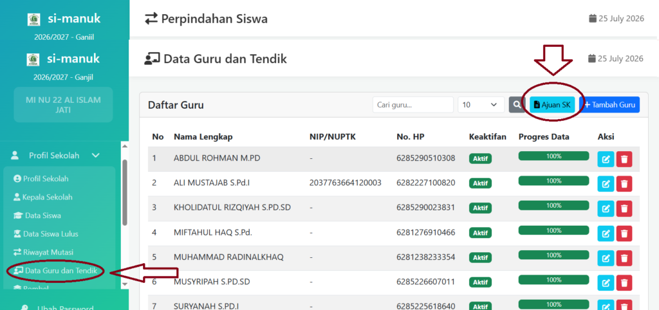The width and height of the screenshot is (659, 310).
Task: Click the name MUHAMMAD RADINALKHAQ
Action: click(228, 257)
